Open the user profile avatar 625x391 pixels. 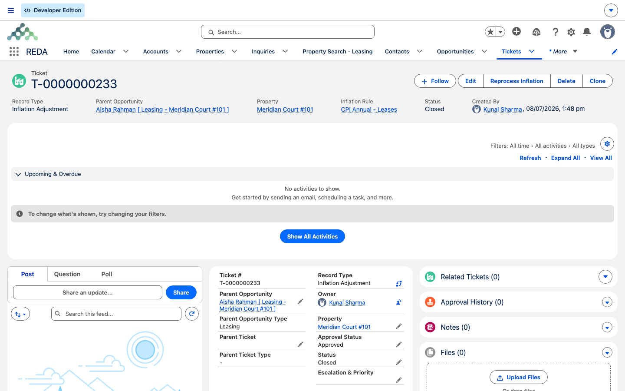tap(608, 32)
